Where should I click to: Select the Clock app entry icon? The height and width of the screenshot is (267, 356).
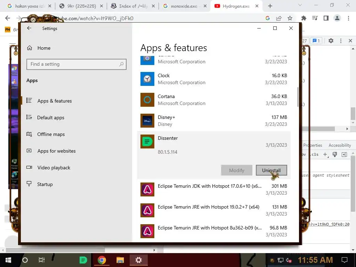click(147, 79)
